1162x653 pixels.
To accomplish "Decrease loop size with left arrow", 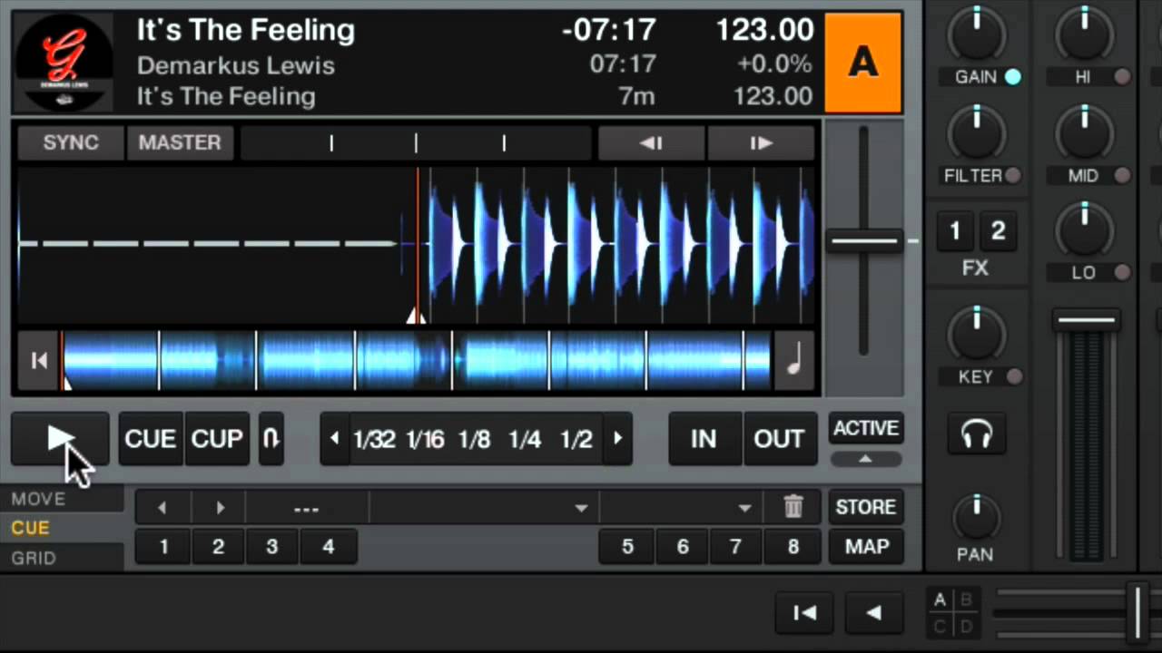I will (x=334, y=439).
